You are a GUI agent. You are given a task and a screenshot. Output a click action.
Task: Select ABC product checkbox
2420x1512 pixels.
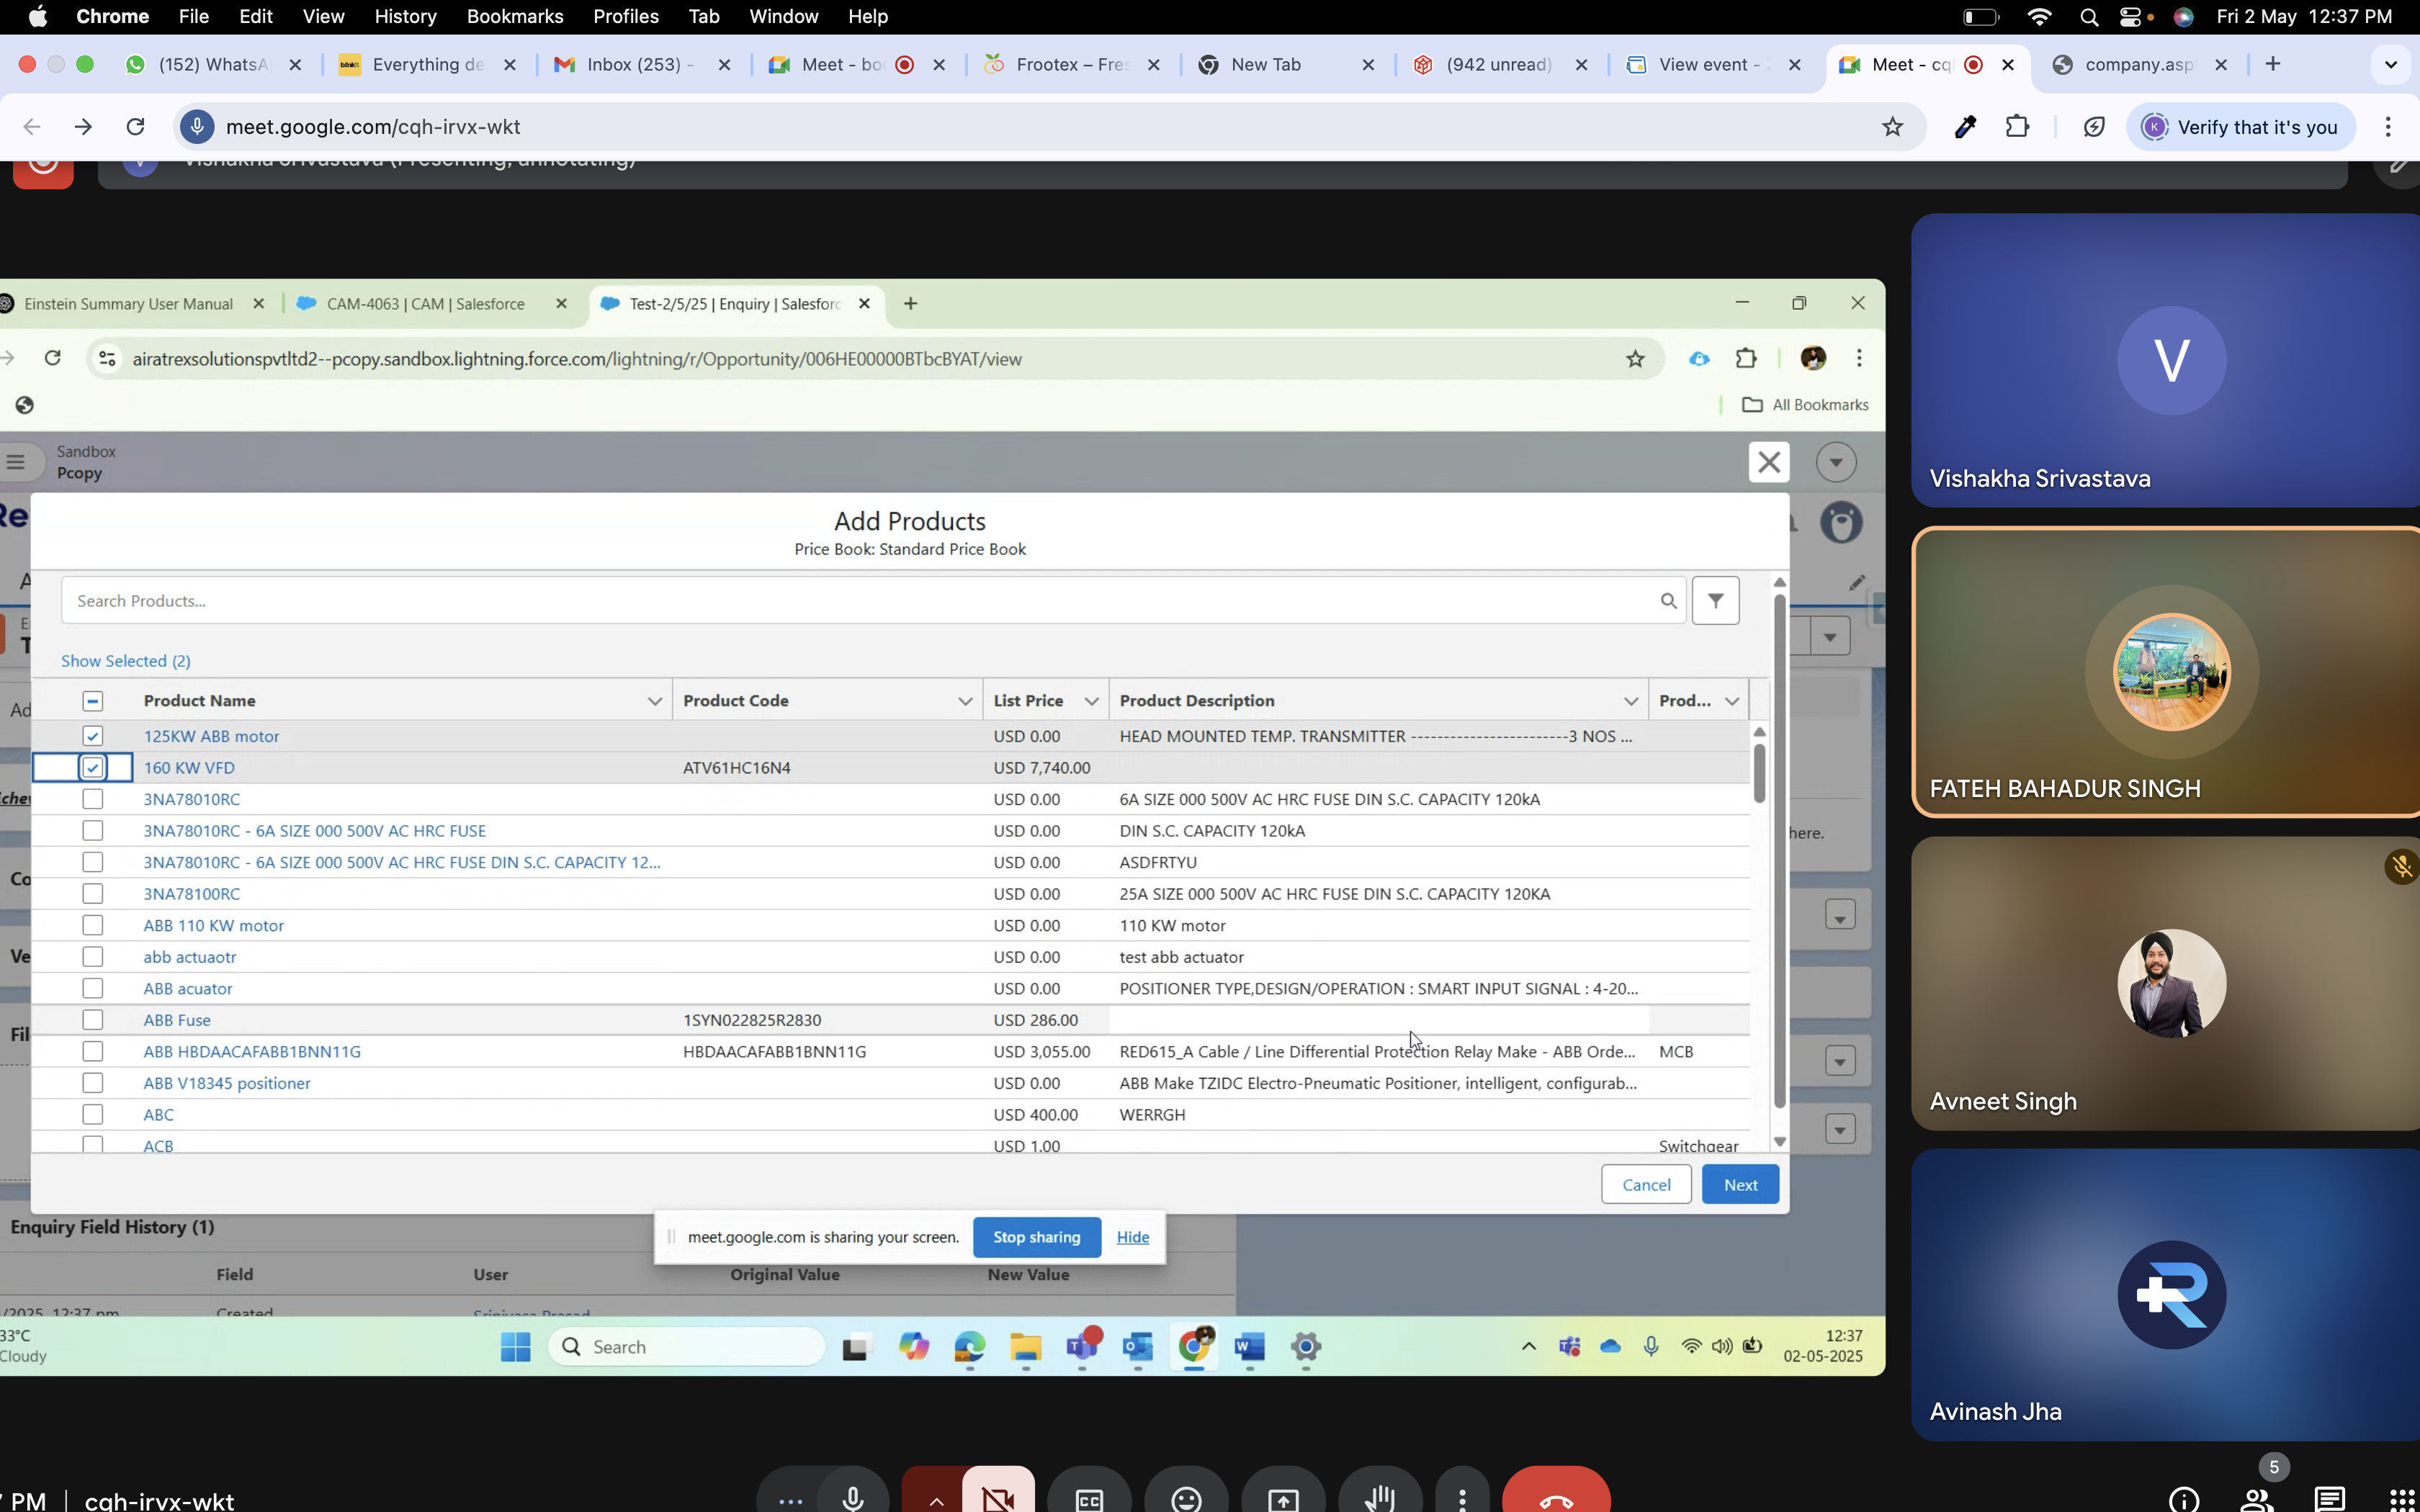pos(93,1115)
